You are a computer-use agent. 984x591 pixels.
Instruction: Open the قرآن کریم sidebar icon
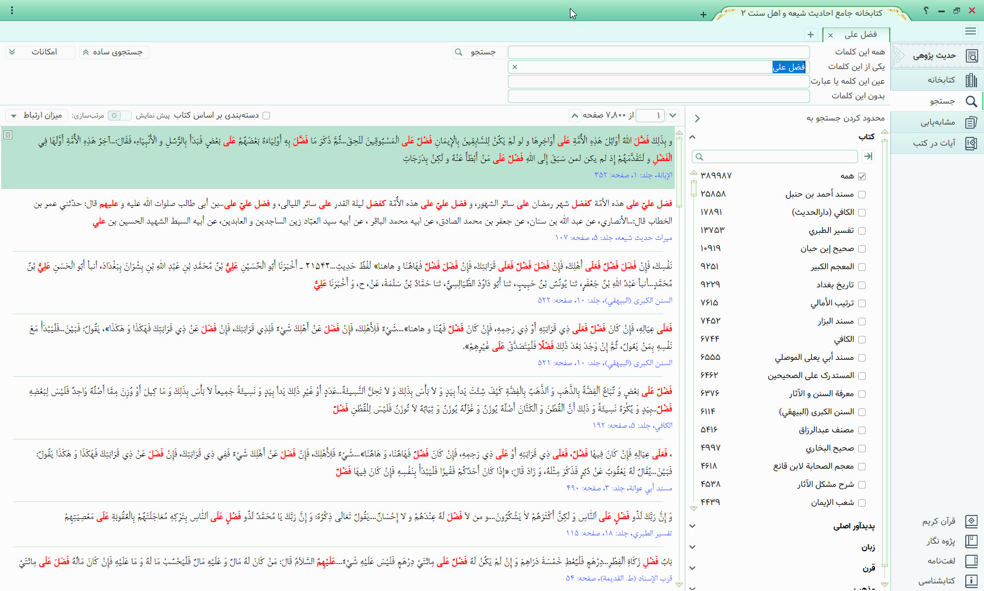click(x=971, y=521)
